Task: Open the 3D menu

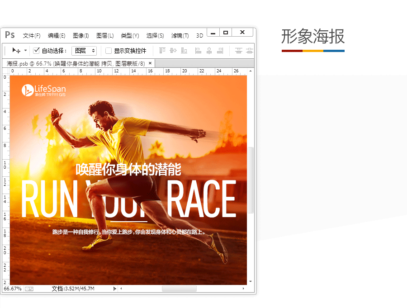Action: pos(199,36)
